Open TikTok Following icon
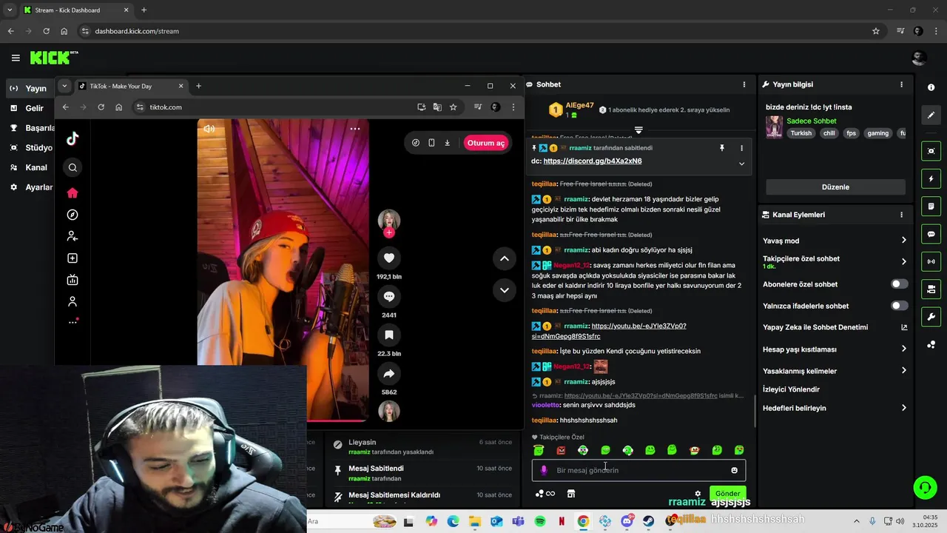The image size is (947, 533). point(73,236)
